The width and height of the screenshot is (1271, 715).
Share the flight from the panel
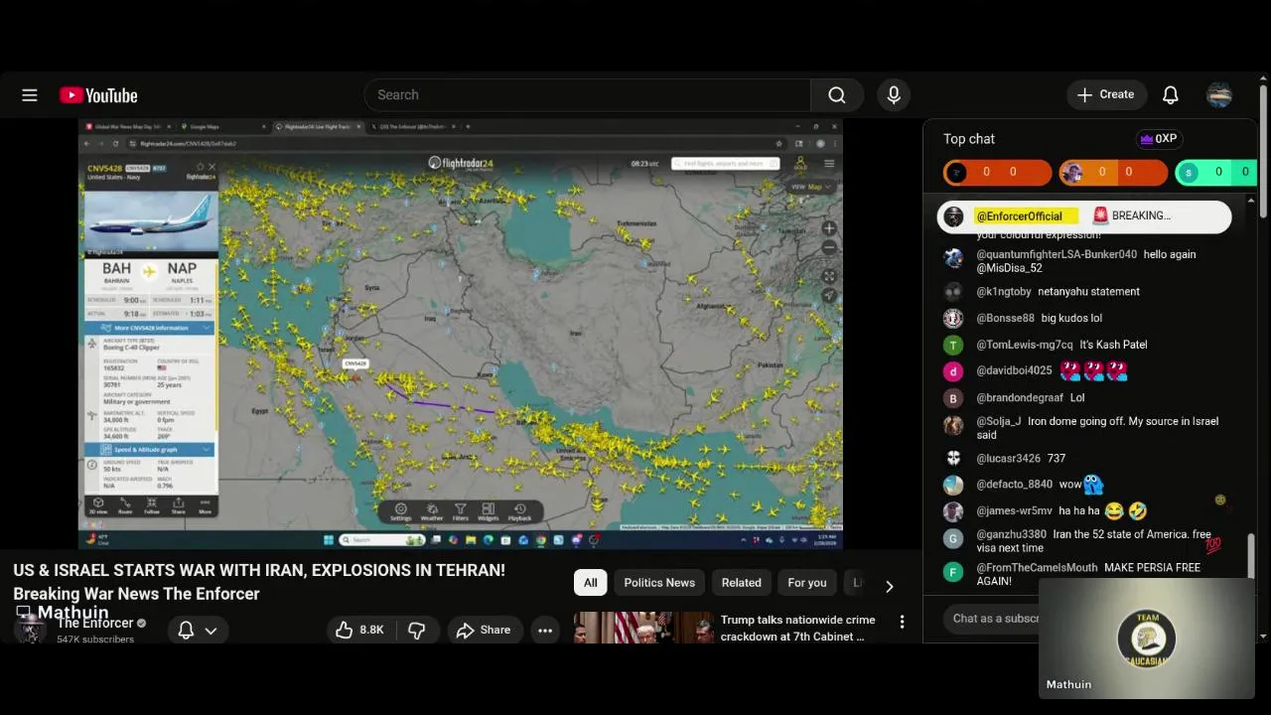tap(179, 505)
